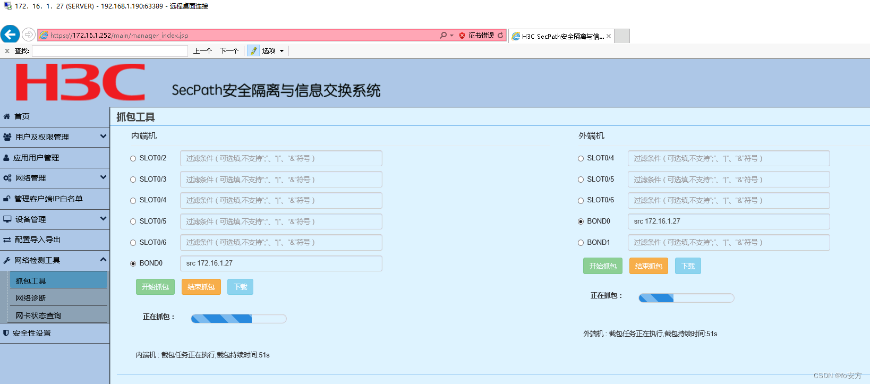Click the page icon in the address bar

coord(44,36)
